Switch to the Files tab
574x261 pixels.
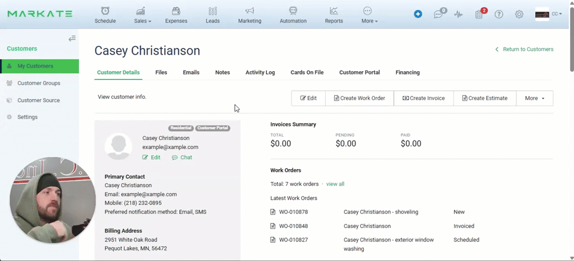point(161,72)
